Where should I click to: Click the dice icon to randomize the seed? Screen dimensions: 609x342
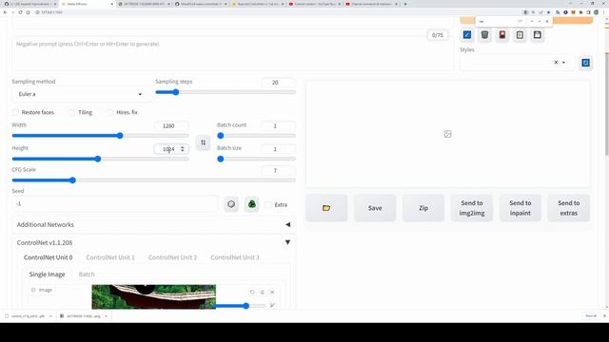coord(231,204)
